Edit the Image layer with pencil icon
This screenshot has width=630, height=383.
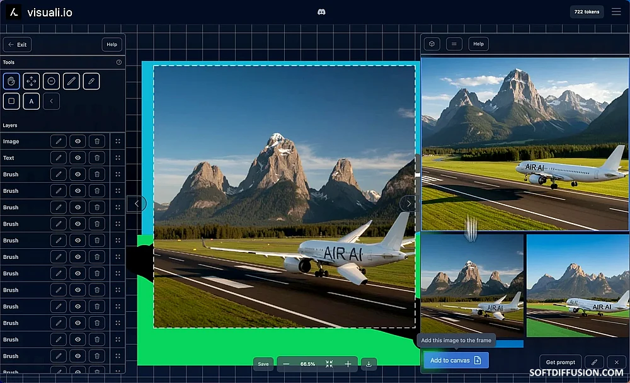coord(59,142)
